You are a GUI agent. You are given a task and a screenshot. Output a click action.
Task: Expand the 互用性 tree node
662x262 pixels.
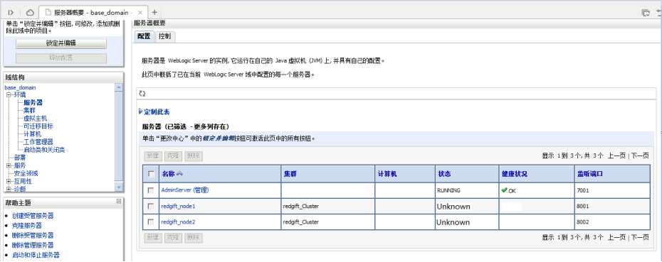(9, 182)
